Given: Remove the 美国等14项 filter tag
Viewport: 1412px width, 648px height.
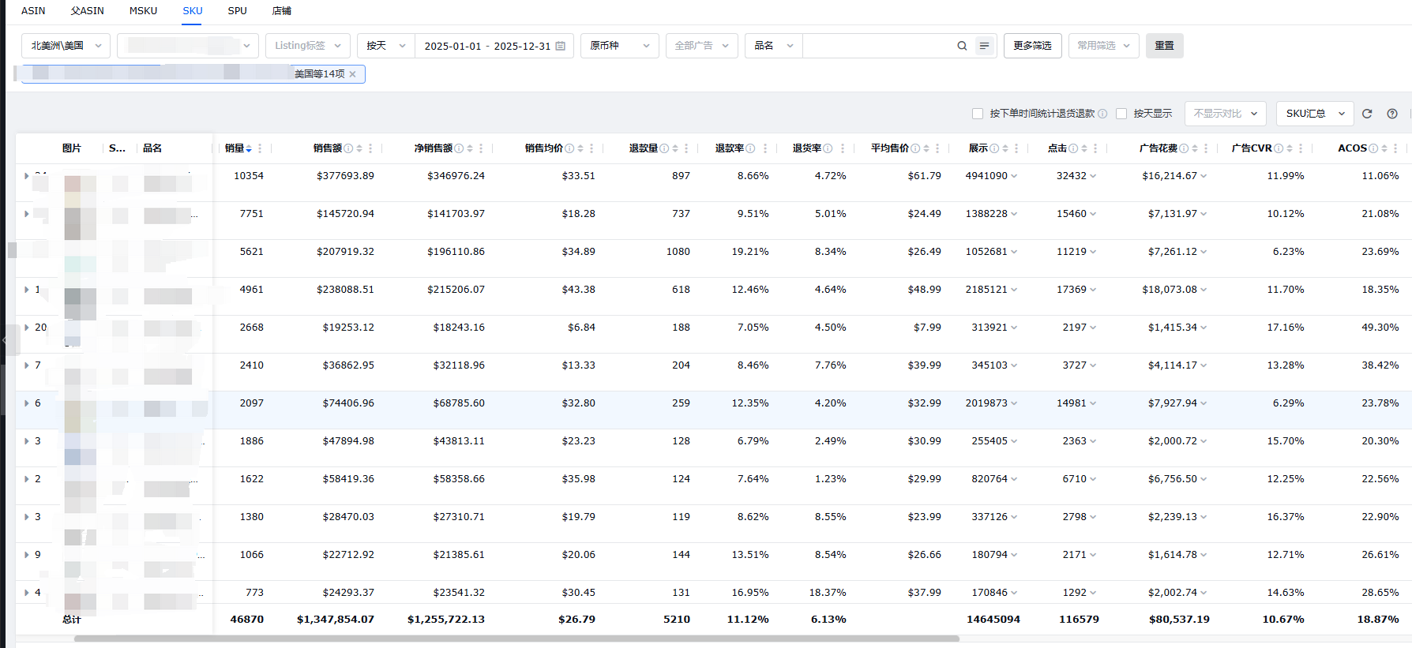Looking at the screenshot, I should [x=353, y=74].
